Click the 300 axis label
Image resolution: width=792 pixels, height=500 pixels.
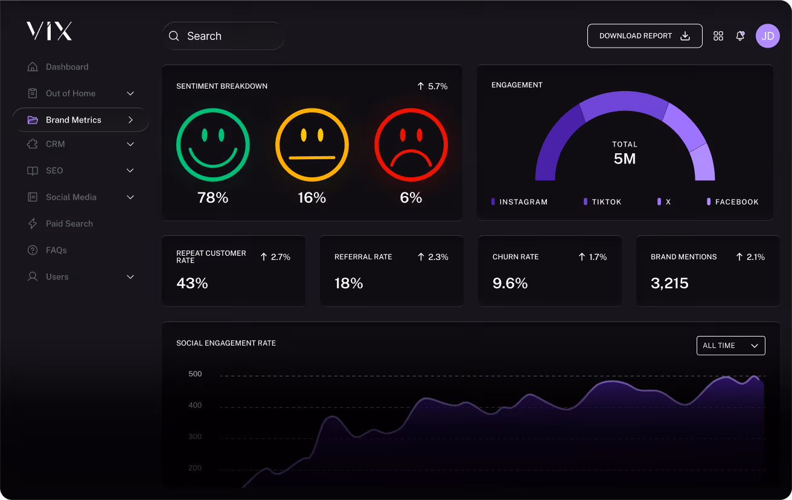point(195,437)
